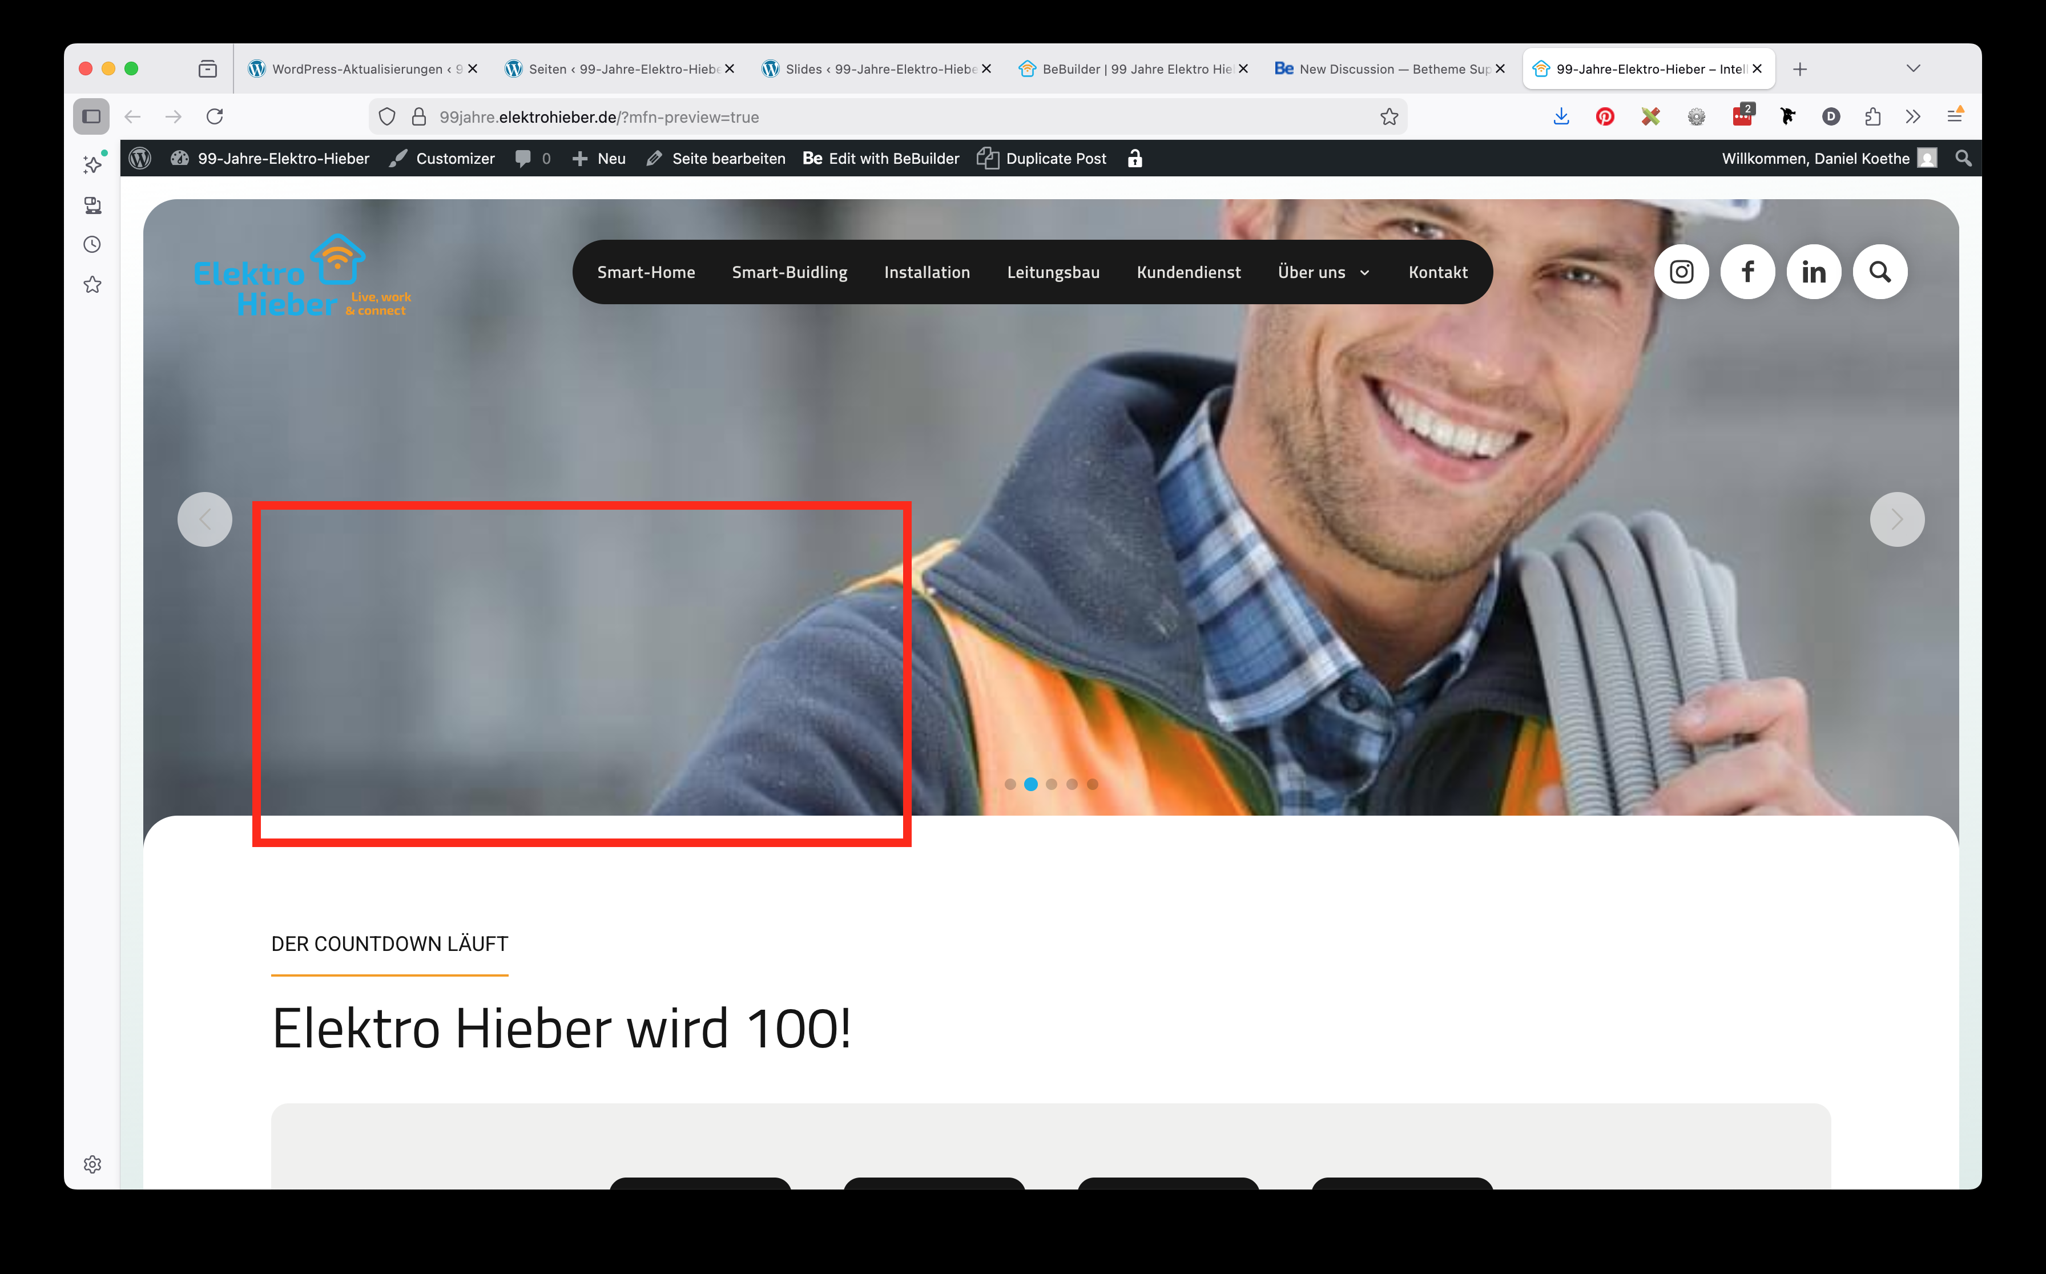Click Edit with BeBuilder link
2046x1274 pixels.
point(881,159)
